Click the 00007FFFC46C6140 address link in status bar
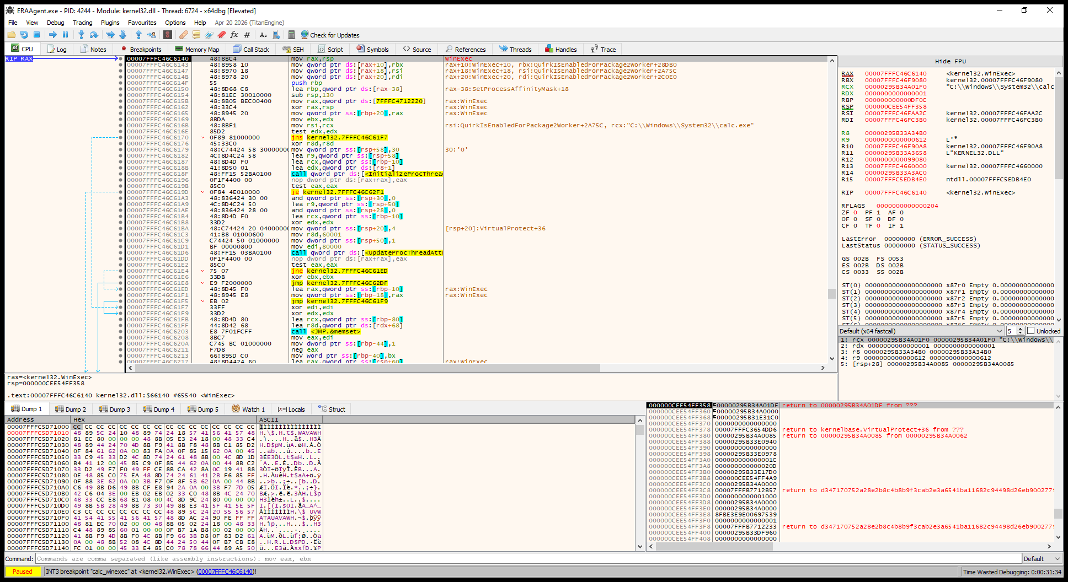Screen dimensions: 1068x582 (226, 572)
